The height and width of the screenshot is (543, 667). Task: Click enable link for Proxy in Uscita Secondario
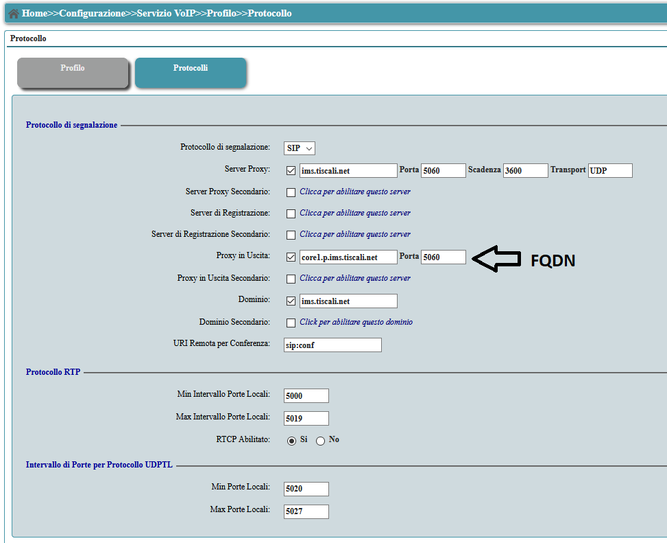pyautogui.click(x=355, y=278)
